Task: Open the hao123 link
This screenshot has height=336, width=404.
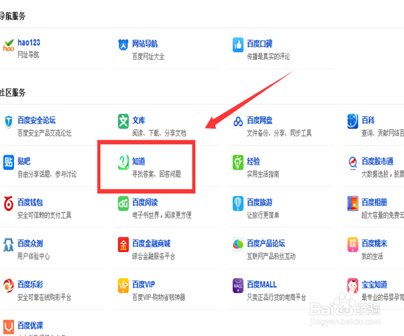Action: pos(29,42)
